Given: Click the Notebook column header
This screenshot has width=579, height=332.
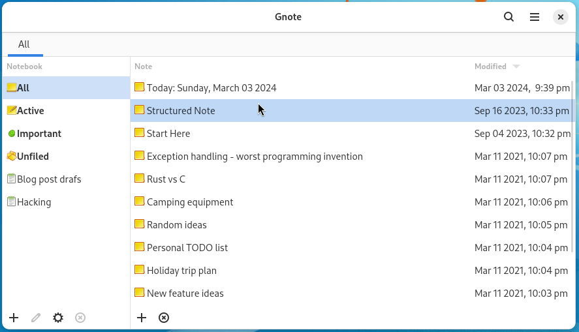Looking at the screenshot, I should point(25,67).
